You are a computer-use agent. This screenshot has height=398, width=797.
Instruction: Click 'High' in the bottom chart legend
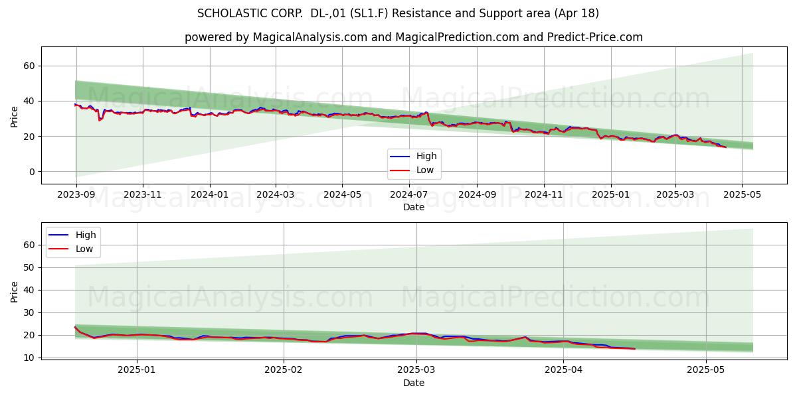click(x=86, y=235)
